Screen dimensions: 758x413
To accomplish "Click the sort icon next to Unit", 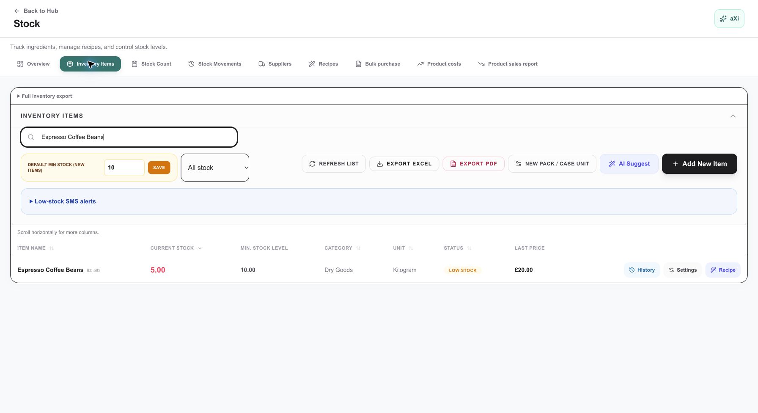I will coord(411,248).
